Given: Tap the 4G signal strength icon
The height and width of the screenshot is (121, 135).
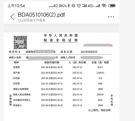Looking at the screenshot, I should coord(94,6).
